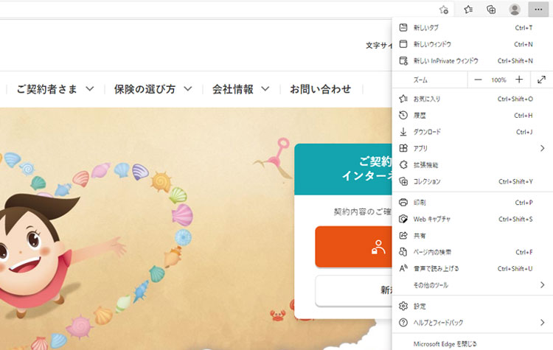The width and height of the screenshot is (553, 350).
Task: Click the add to favorites star icon
Action: click(x=443, y=10)
